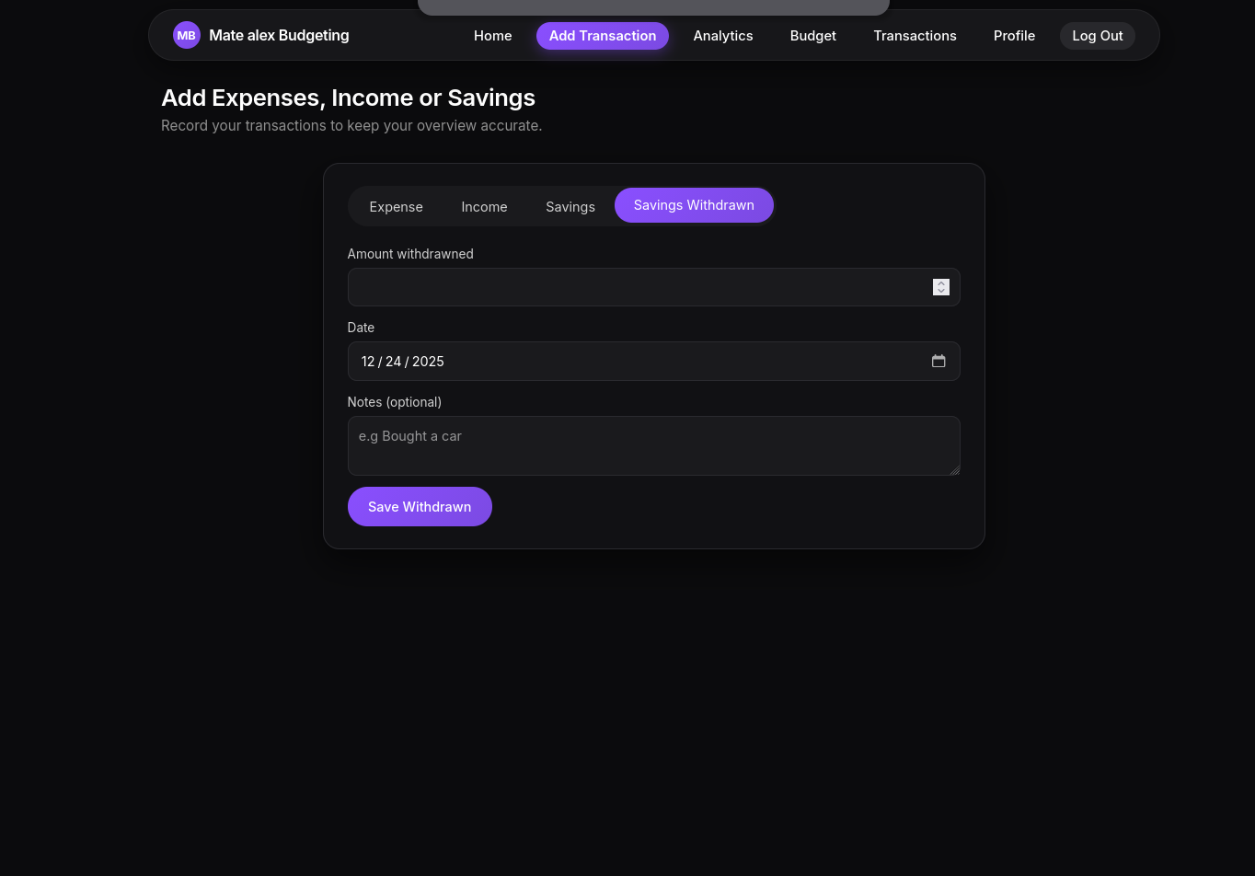
Task: Navigate to the Budget section
Action: (812, 36)
